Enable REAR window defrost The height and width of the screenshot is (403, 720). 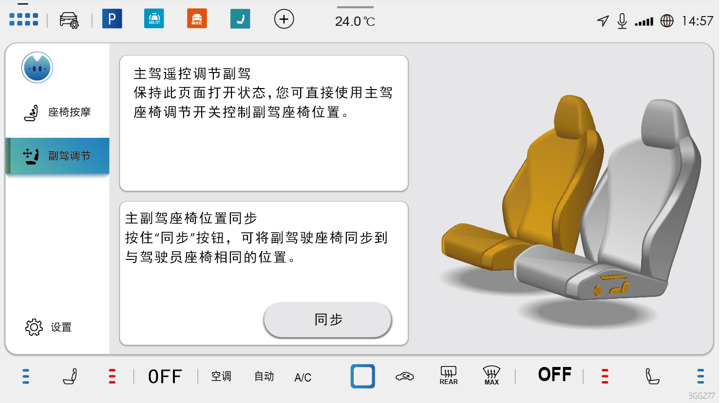(x=448, y=376)
